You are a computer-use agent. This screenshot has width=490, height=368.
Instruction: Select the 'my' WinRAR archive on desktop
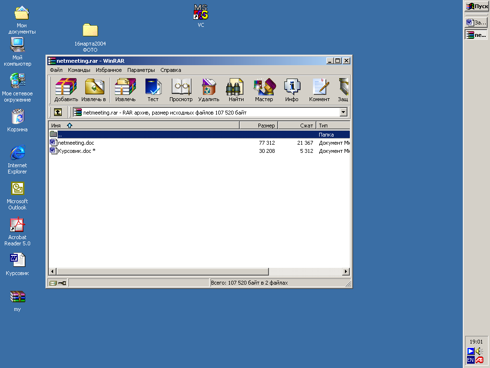(x=18, y=301)
